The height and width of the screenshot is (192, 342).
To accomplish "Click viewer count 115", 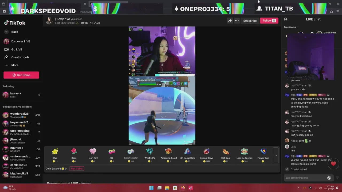I will click(85, 23).
